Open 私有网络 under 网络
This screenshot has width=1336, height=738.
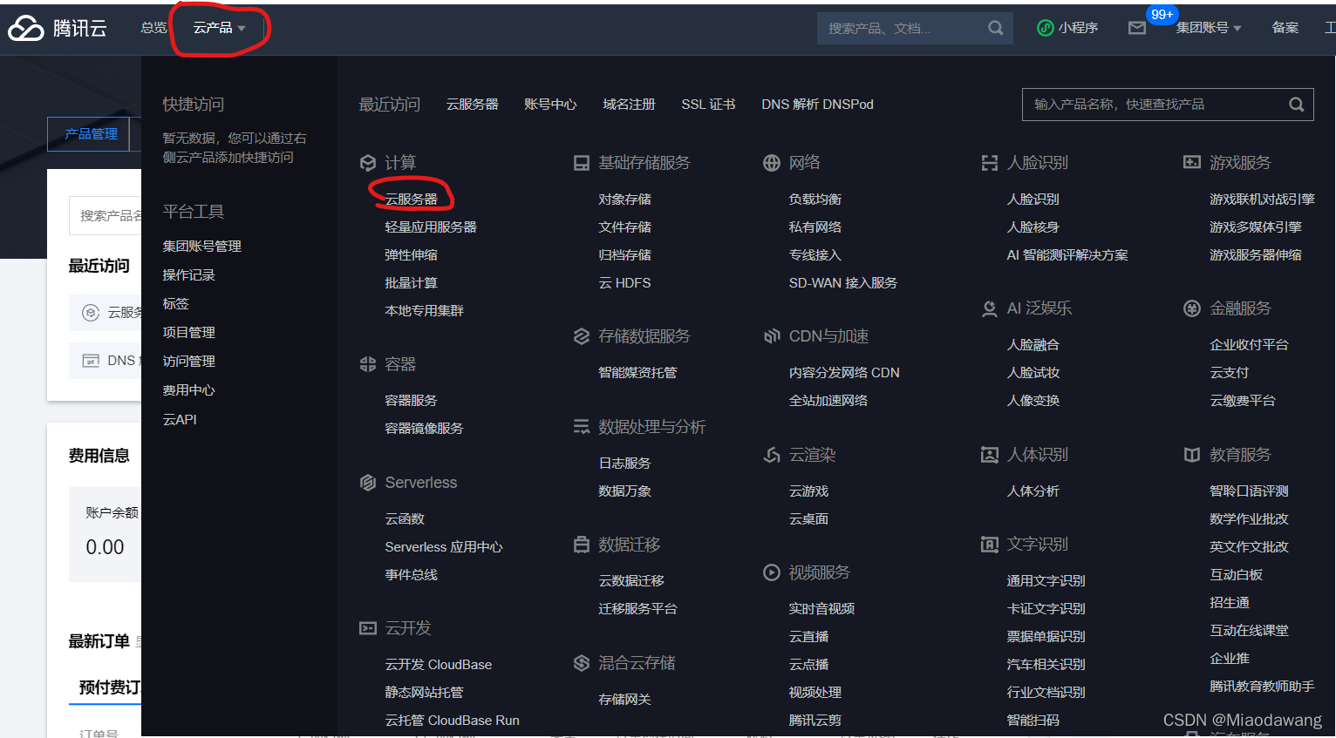(815, 227)
